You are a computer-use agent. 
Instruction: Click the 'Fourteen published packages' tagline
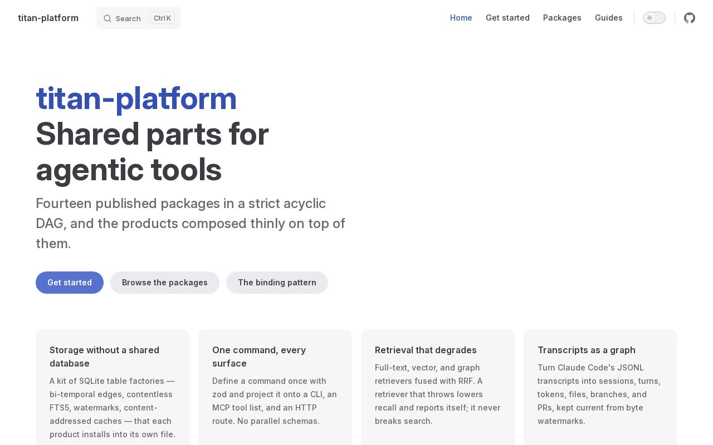click(x=191, y=223)
